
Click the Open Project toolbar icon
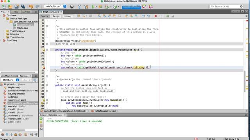pyautogui.click(x=16, y=7)
